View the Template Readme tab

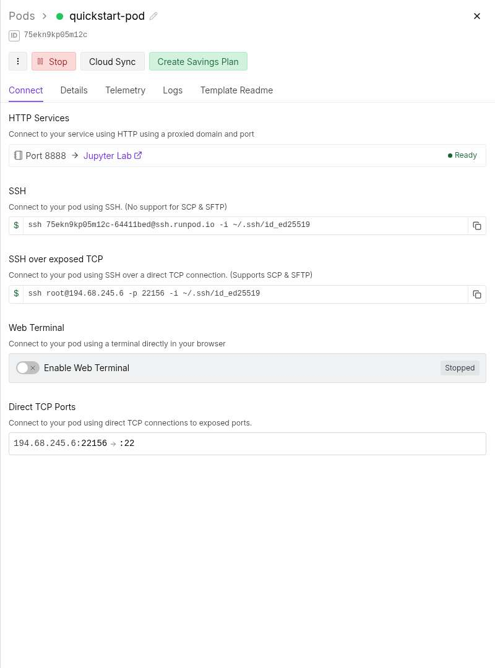pos(236,90)
